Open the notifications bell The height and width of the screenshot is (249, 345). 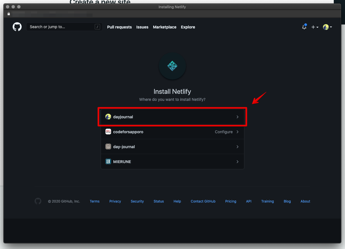click(x=304, y=27)
